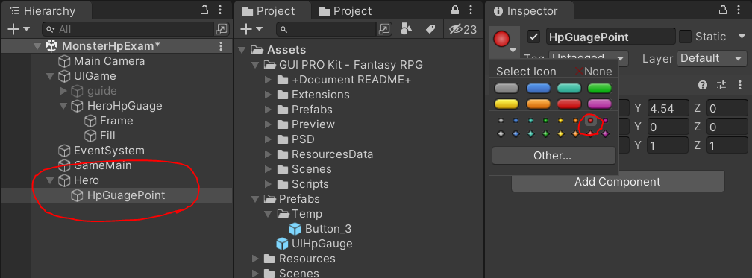Viewport: 752px width, 278px height.
Task: Open Hierarchy plus create dropdown
Action: point(18,29)
